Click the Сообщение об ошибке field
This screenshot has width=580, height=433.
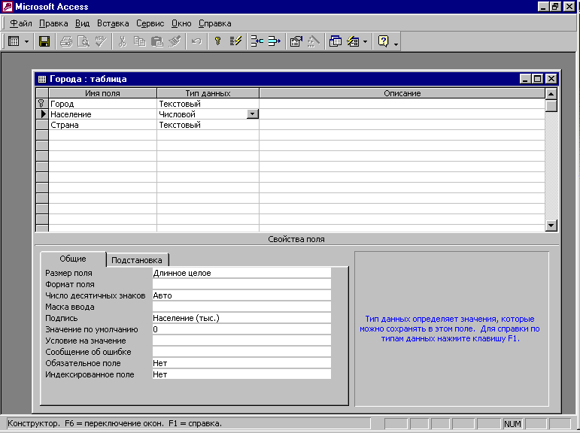[x=241, y=352]
